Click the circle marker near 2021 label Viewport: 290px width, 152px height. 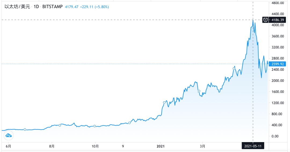(164, 102)
